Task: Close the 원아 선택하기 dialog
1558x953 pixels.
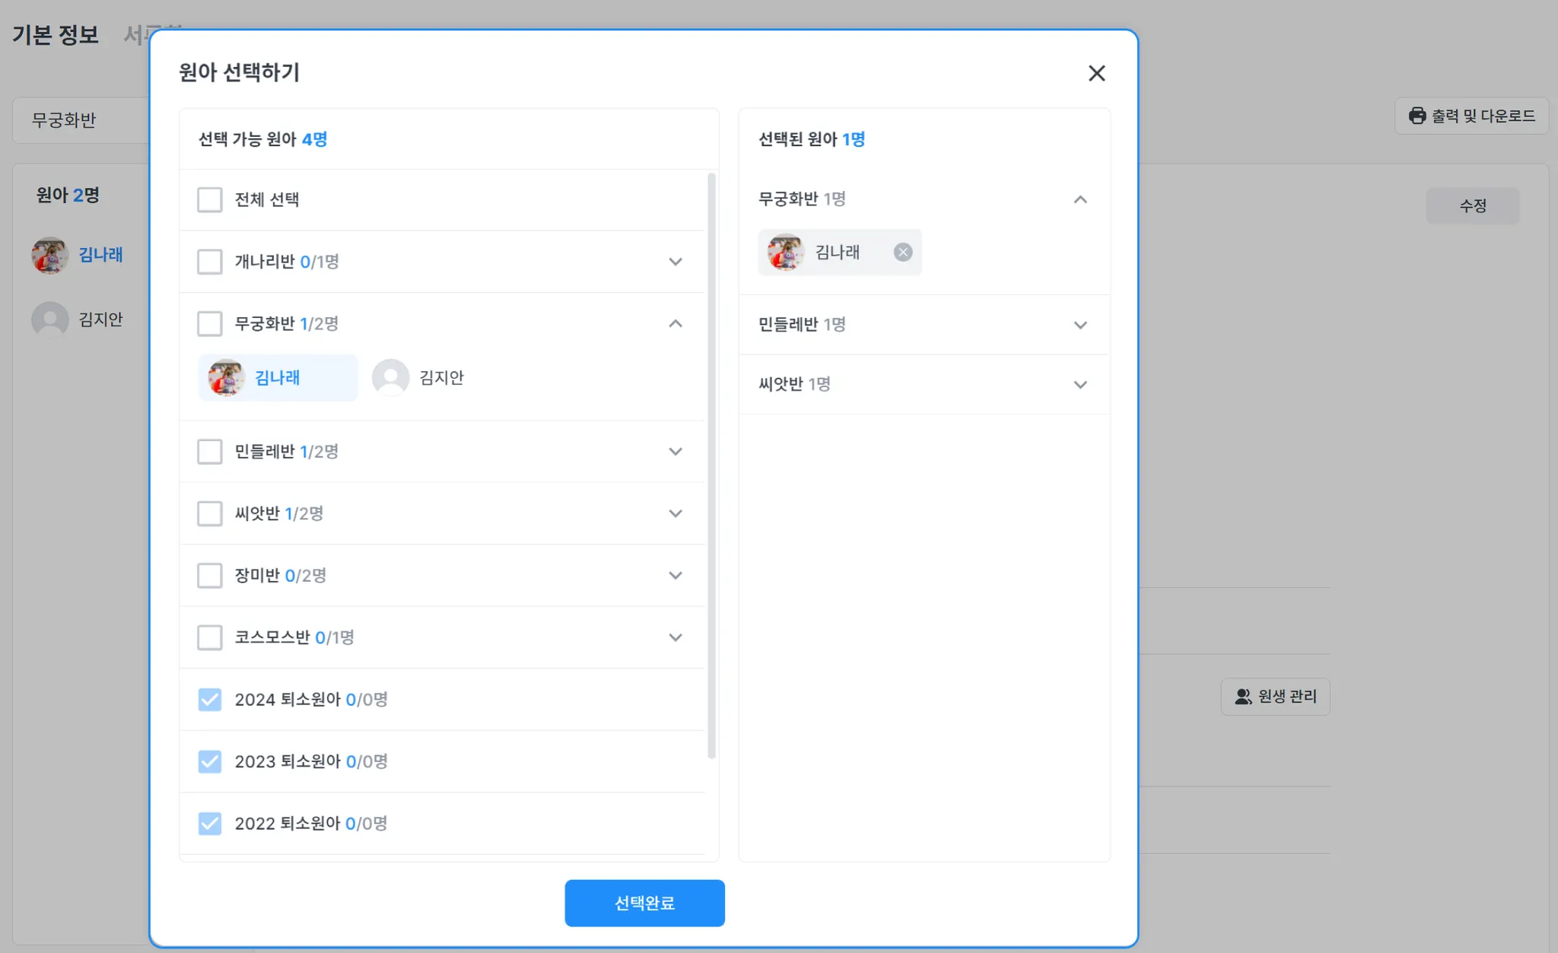Action: pos(1096,74)
